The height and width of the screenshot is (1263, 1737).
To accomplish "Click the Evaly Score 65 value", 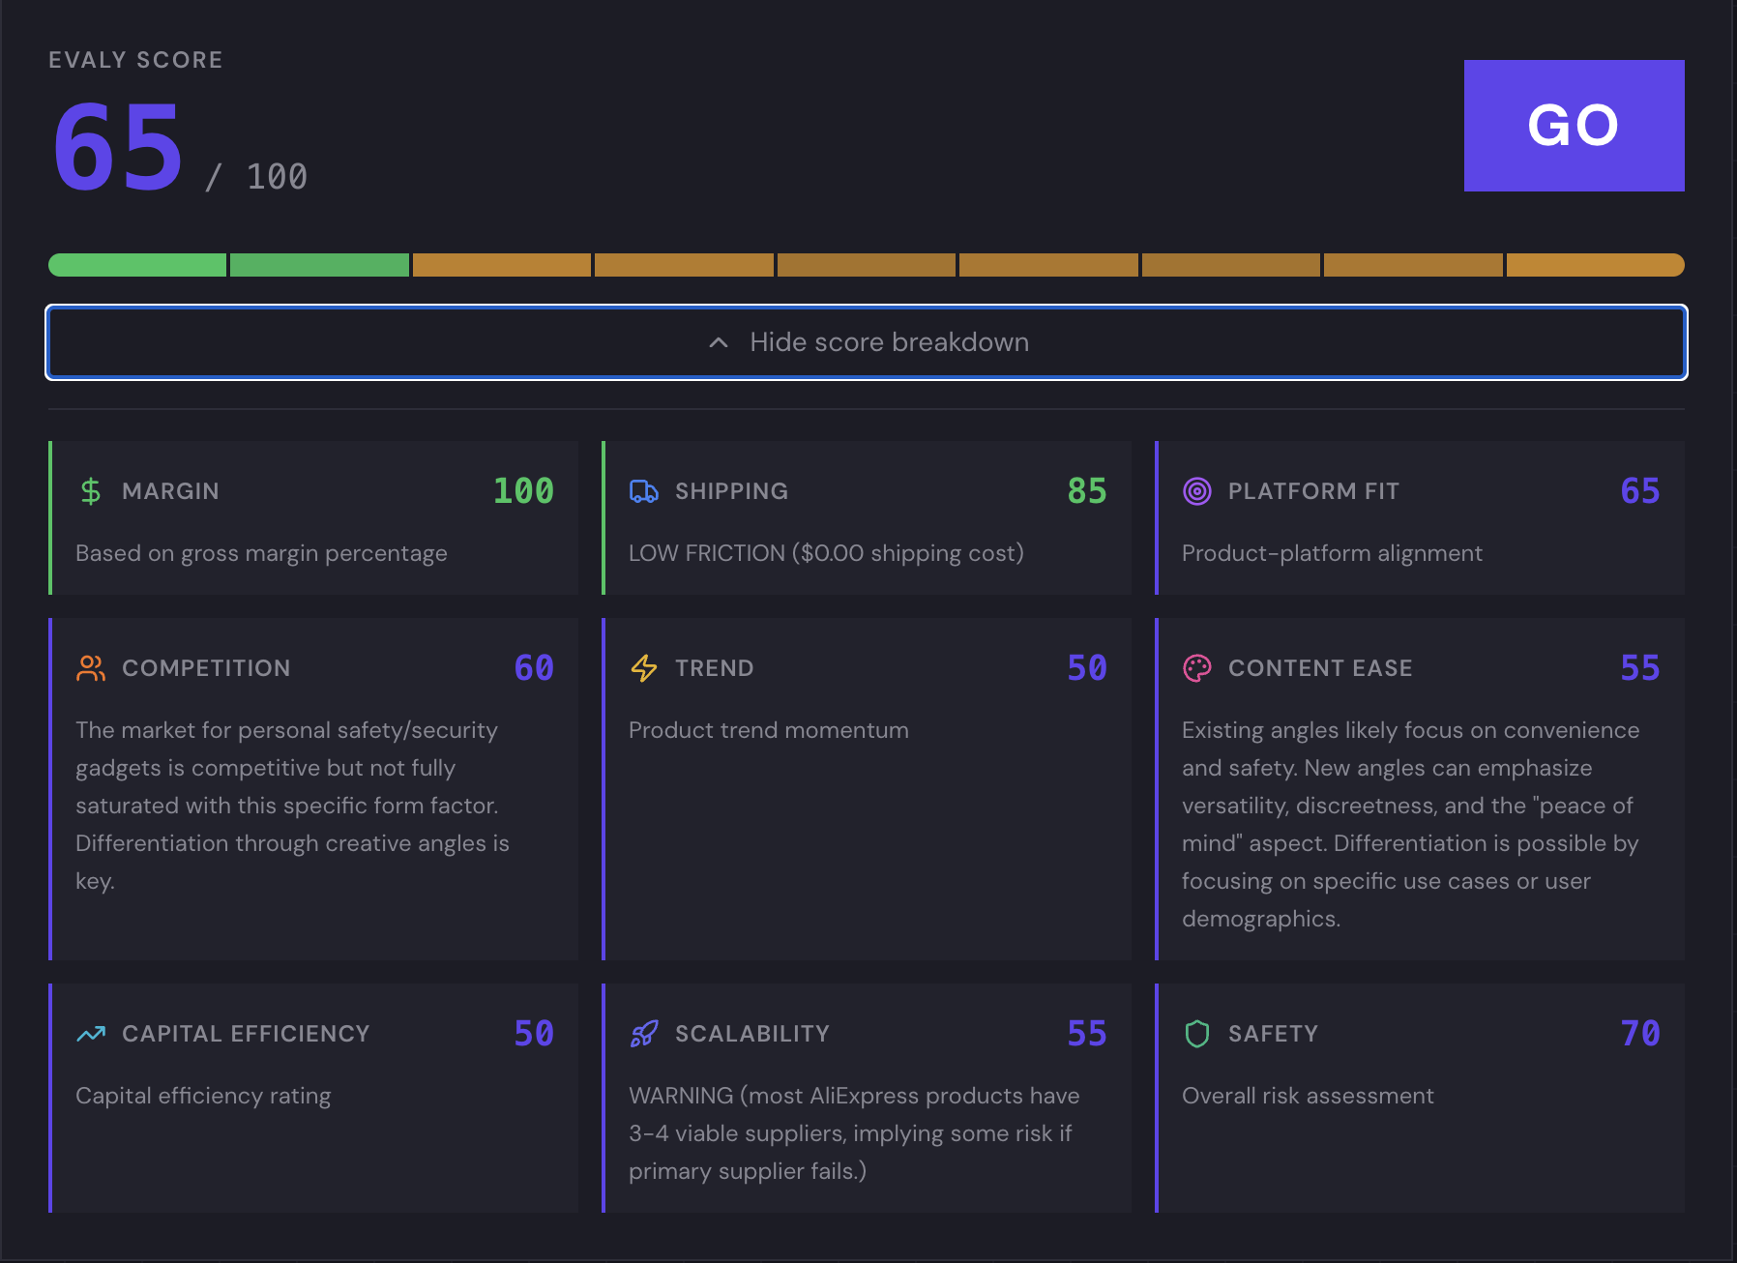I will pyautogui.click(x=116, y=143).
